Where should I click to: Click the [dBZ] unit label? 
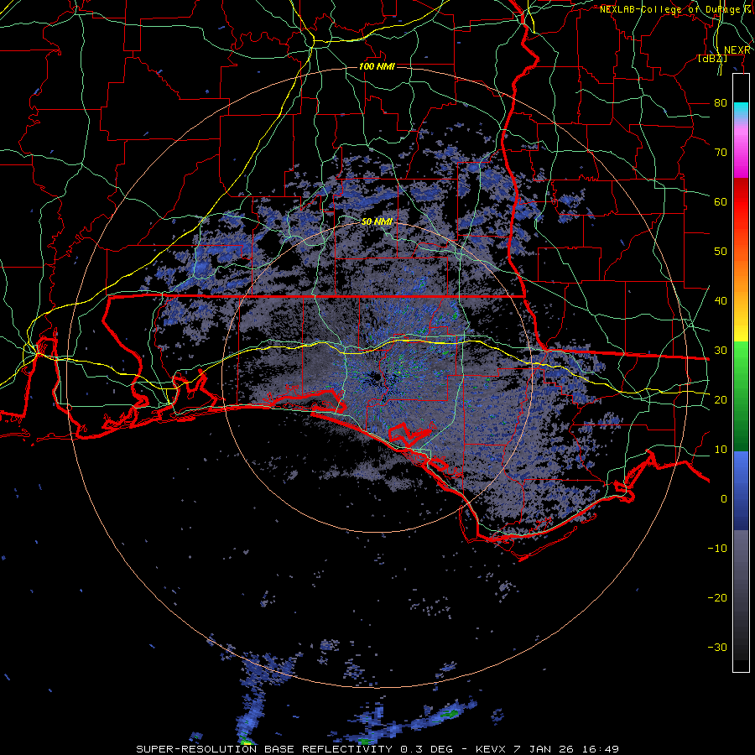(712, 59)
